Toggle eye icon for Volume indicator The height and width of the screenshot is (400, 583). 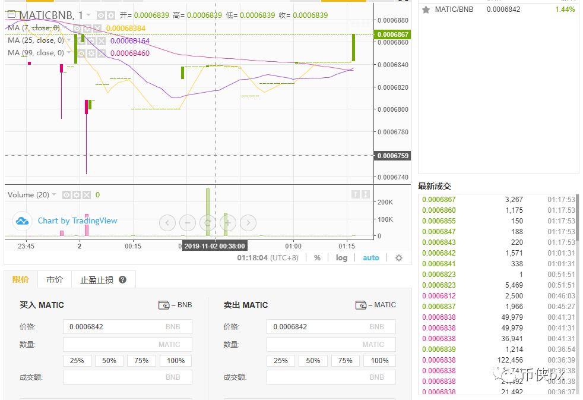[x=66, y=195]
